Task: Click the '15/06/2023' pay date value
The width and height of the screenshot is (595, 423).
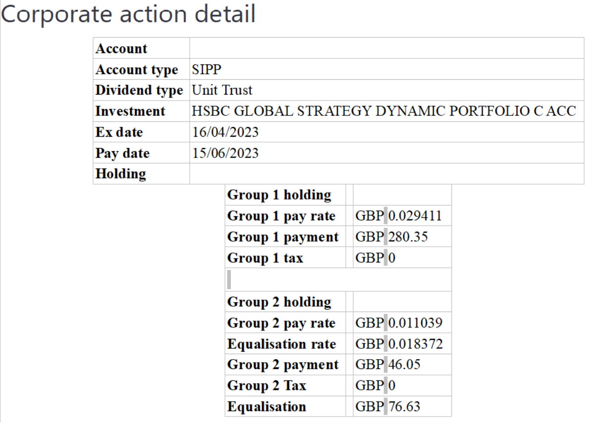Action: (225, 153)
